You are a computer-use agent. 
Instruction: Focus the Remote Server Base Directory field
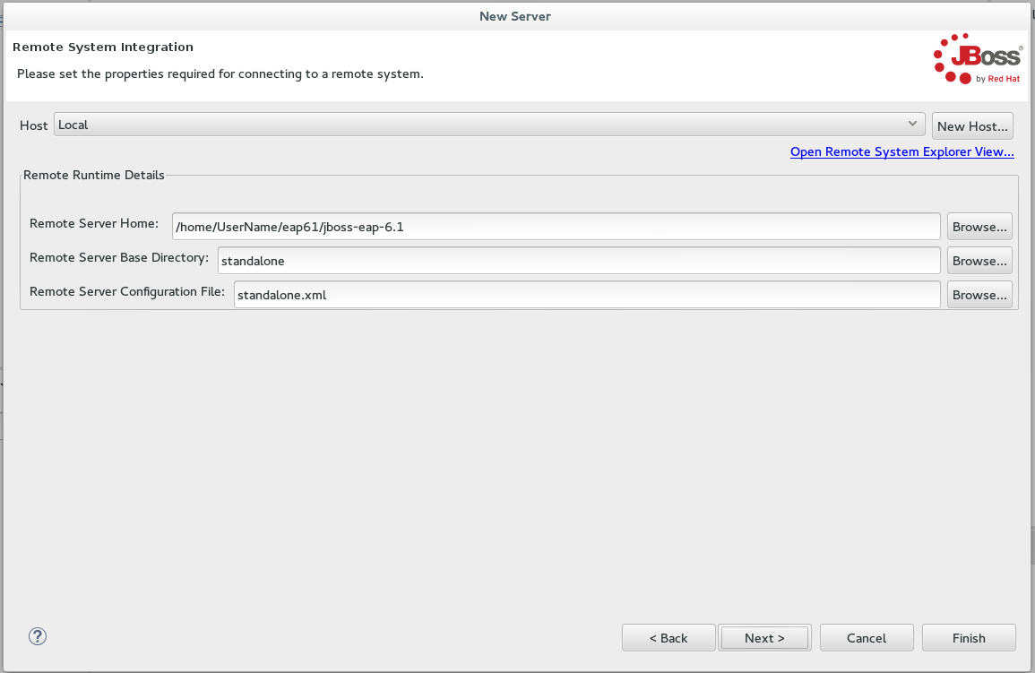pos(579,261)
